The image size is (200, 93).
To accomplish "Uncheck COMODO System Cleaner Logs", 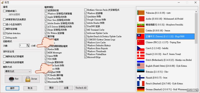I will [x=85, y=39].
